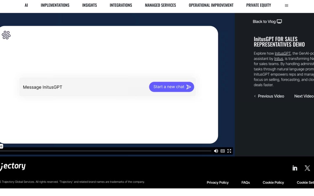314x196 pixels.
Task: Enter fullscreen mode on the video
Action: pos(229,151)
